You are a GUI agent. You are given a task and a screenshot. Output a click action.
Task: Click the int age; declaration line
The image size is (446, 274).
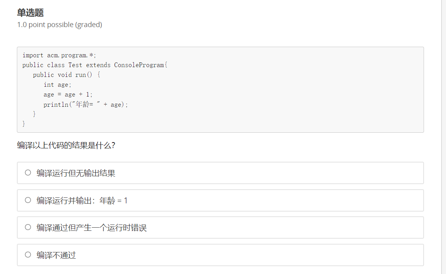tap(57, 85)
